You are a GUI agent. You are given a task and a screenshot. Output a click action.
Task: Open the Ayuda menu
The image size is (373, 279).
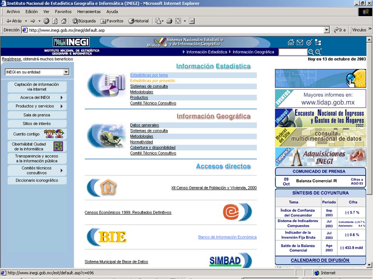point(112,12)
